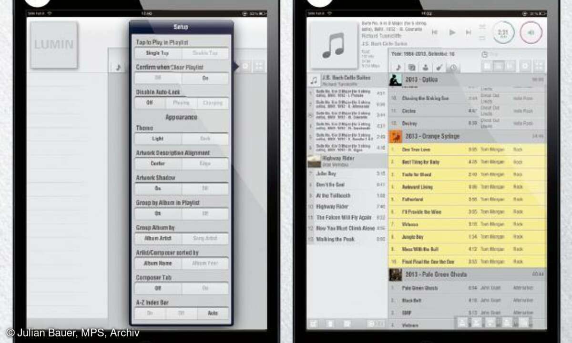572x343 pixels.
Task: Skip to previous track in right iPad
Action: [434, 32]
